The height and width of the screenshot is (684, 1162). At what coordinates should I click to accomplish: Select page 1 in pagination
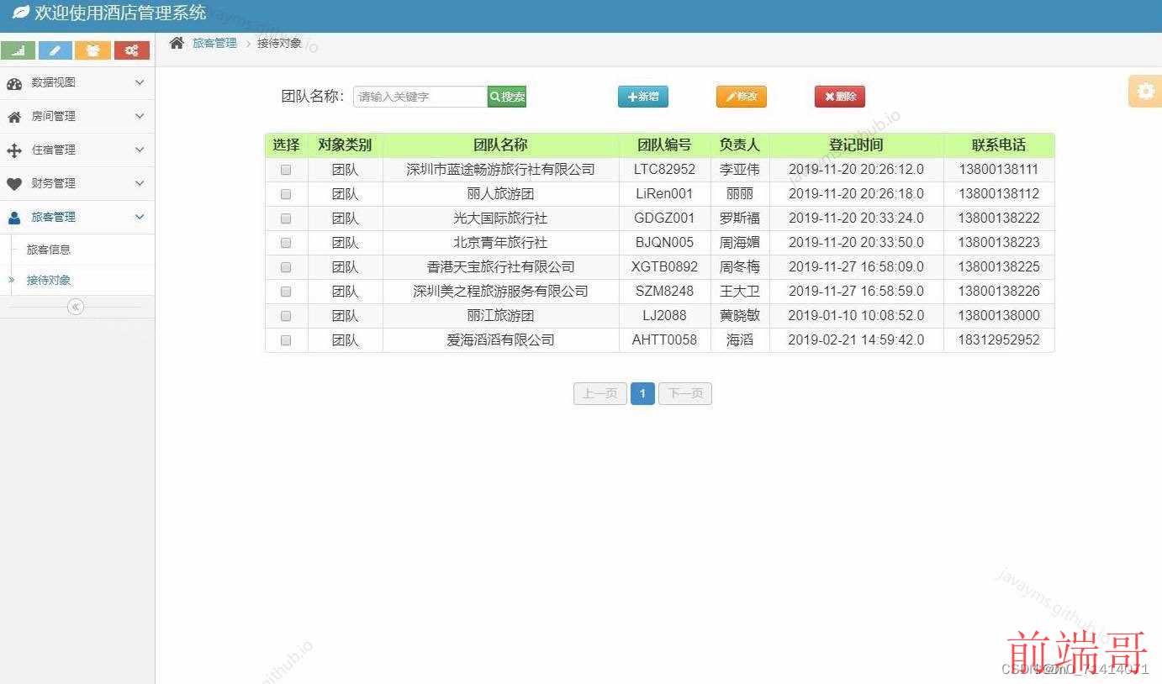(x=642, y=393)
